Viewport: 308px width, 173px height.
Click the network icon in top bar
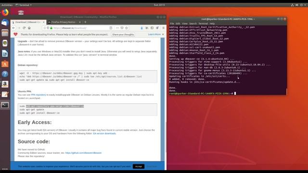tap(292, 5)
